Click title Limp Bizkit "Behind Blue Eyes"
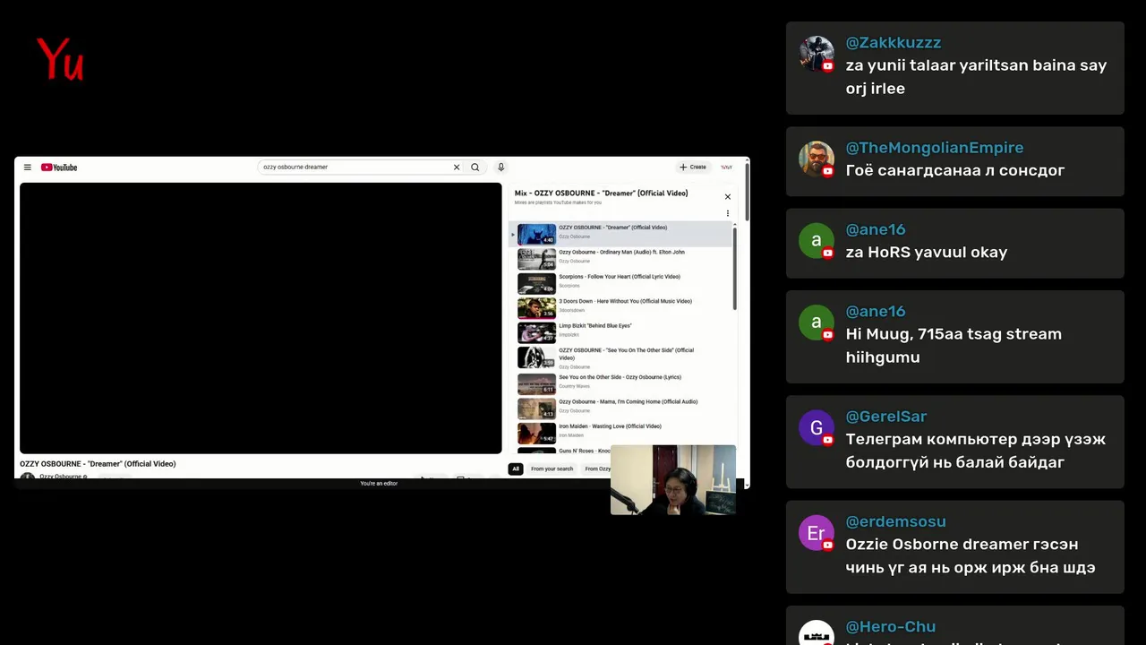This screenshot has width=1146, height=645. (595, 326)
